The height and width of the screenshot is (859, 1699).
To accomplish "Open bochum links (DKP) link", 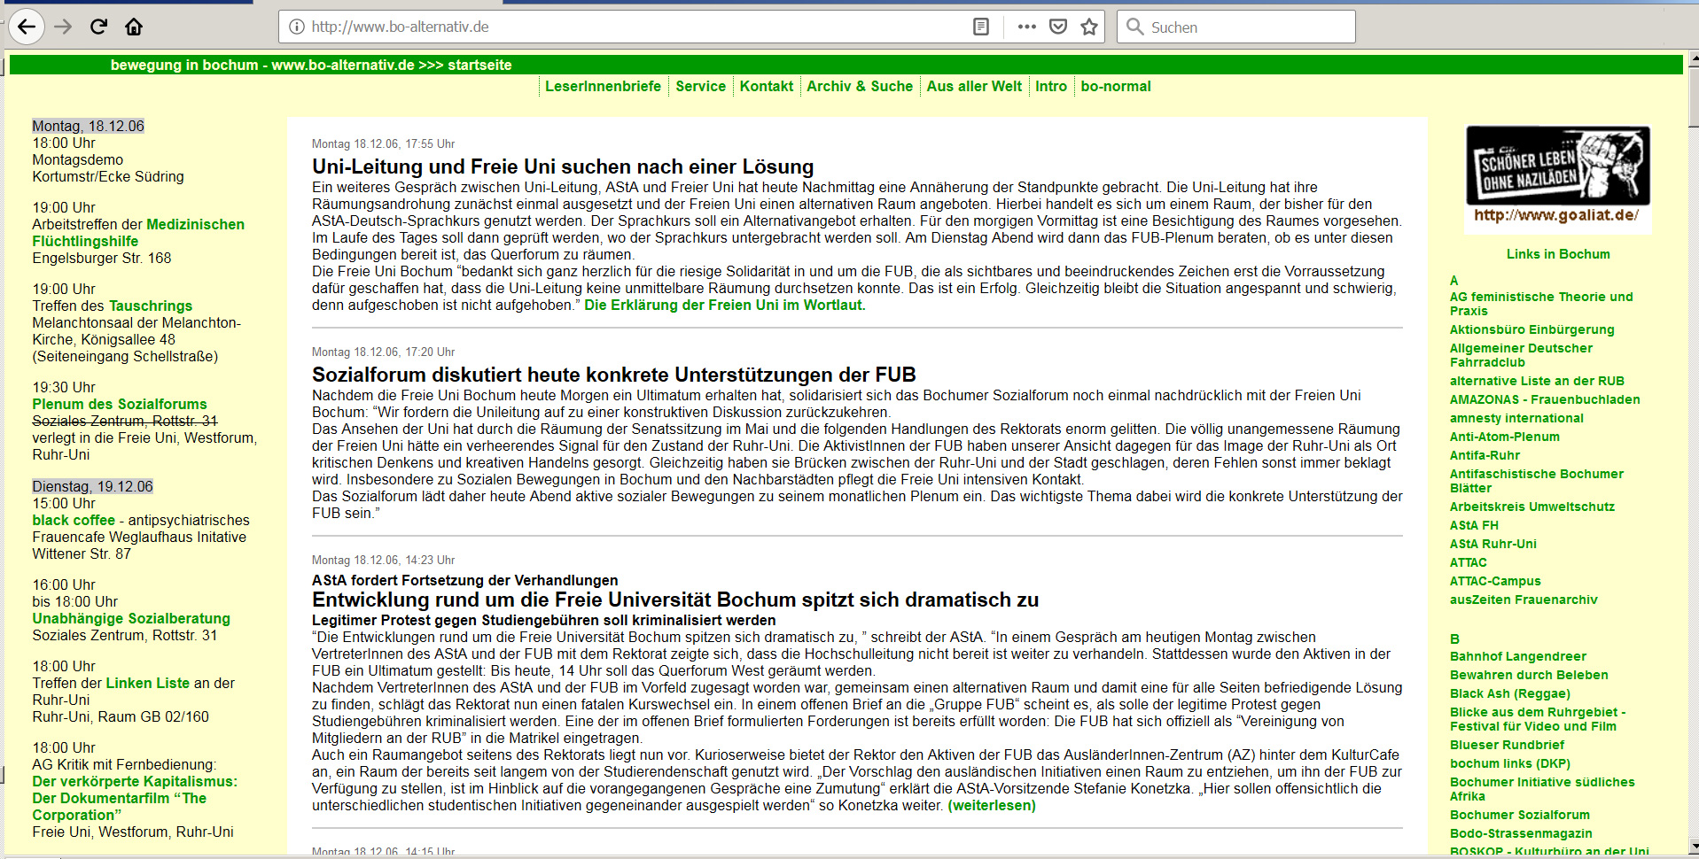I will (1510, 763).
